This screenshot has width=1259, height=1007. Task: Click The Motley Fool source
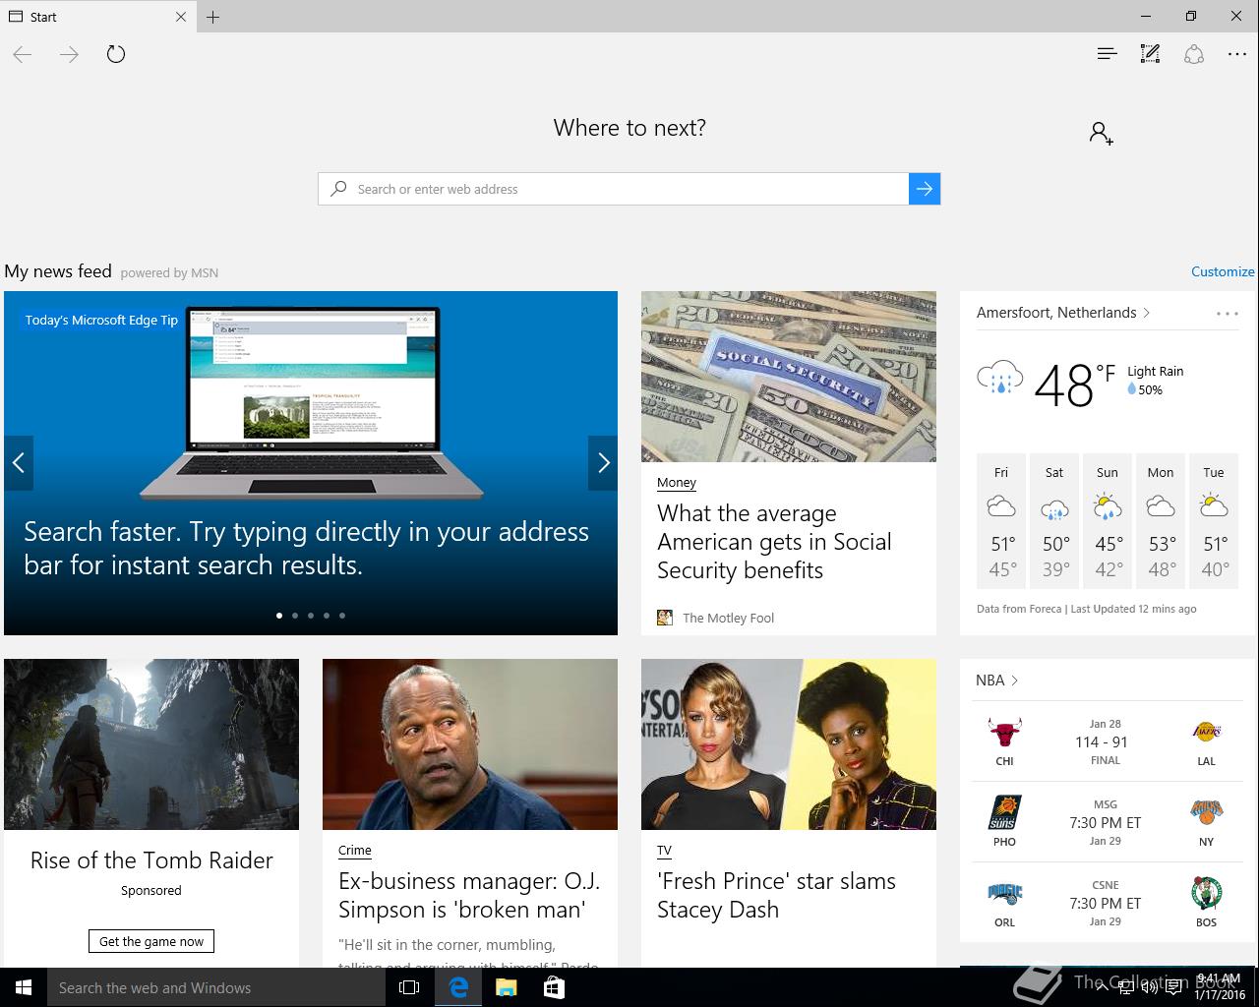[x=728, y=618]
